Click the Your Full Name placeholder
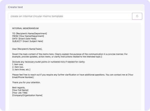 [x=20, y=90]
